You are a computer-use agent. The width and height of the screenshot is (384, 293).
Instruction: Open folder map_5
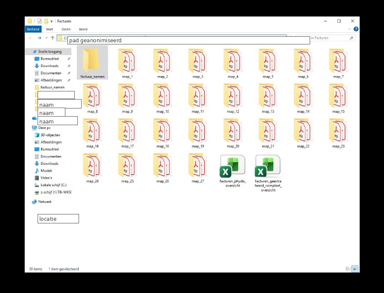268,63
